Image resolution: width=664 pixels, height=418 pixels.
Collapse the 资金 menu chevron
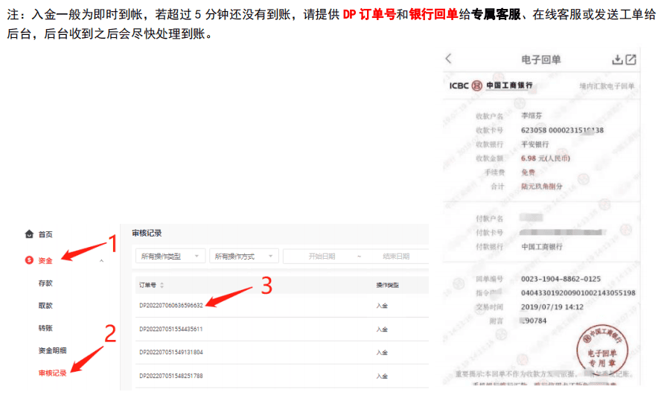(101, 260)
